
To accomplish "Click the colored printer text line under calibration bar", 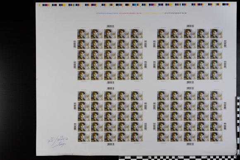I will point(142,13).
